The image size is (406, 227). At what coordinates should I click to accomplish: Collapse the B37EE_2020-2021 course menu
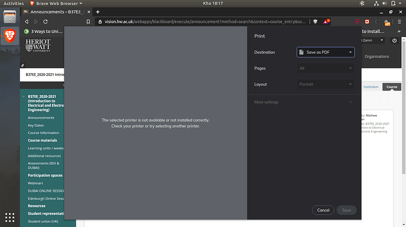24,97
